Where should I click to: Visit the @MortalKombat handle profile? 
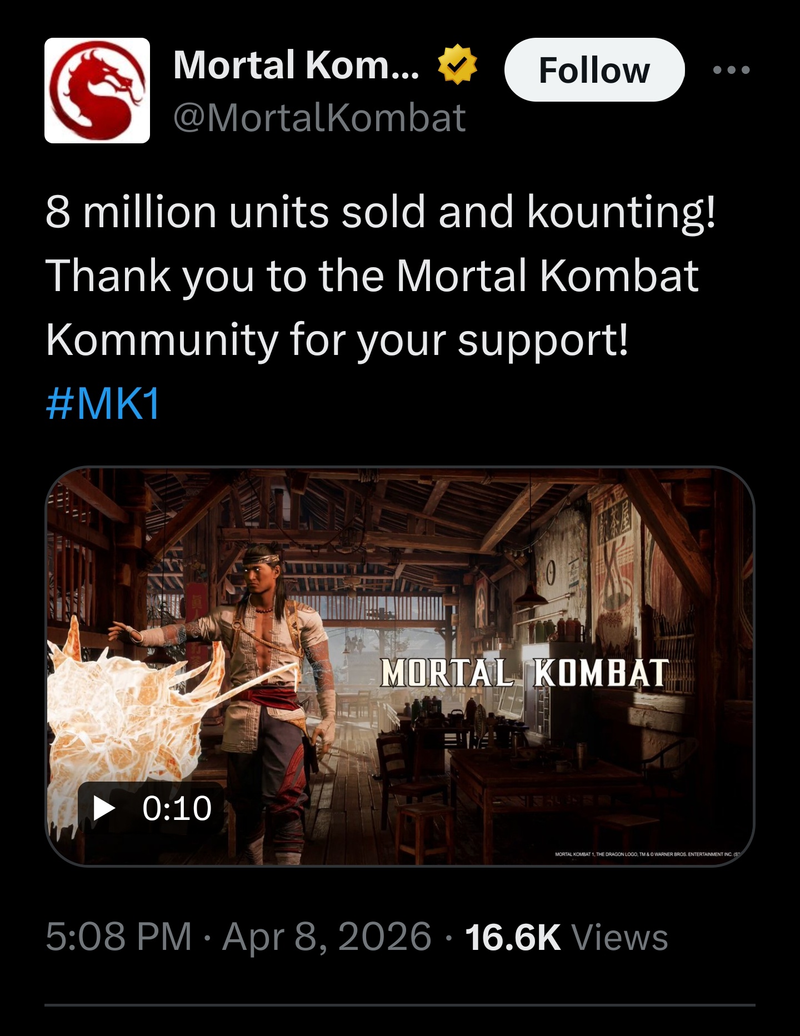(x=319, y=118)
